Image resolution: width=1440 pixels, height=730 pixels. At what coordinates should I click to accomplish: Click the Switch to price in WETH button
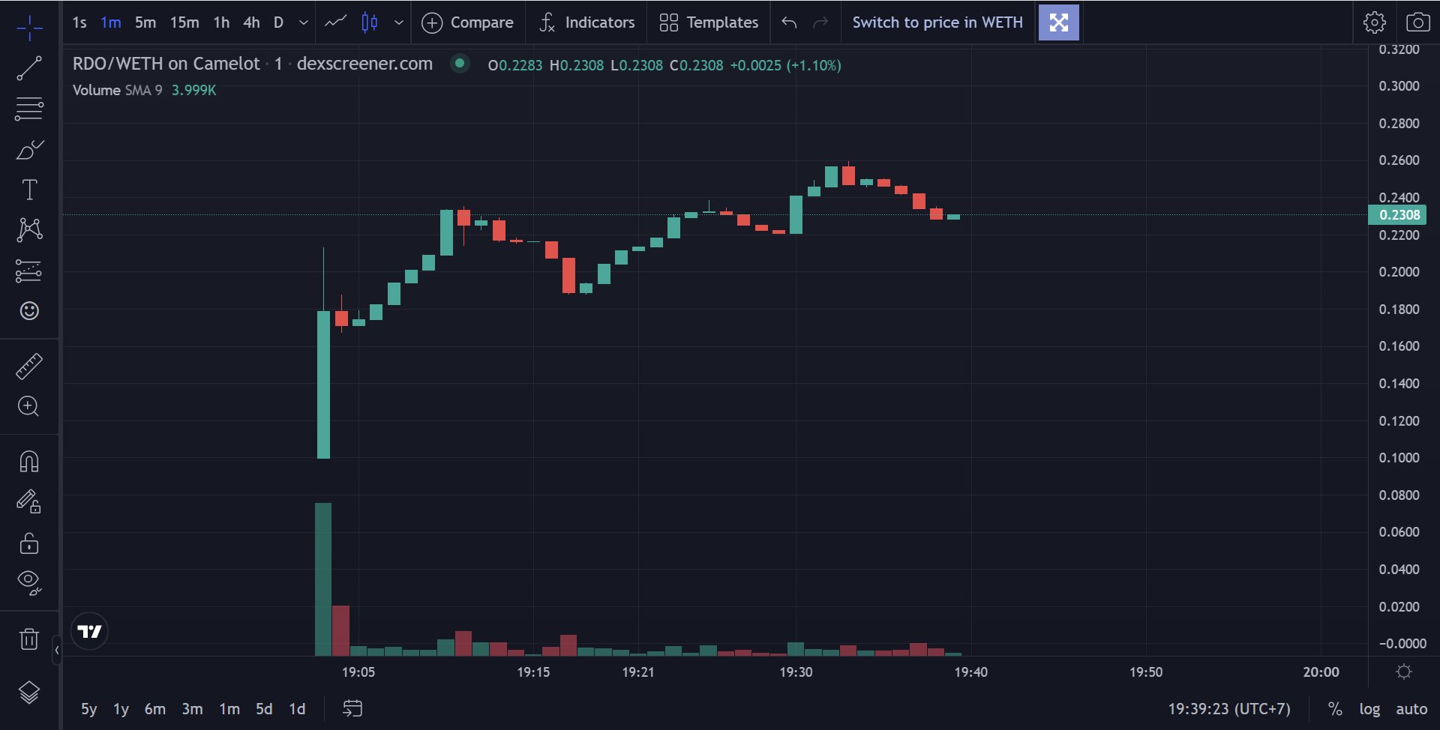937,22
